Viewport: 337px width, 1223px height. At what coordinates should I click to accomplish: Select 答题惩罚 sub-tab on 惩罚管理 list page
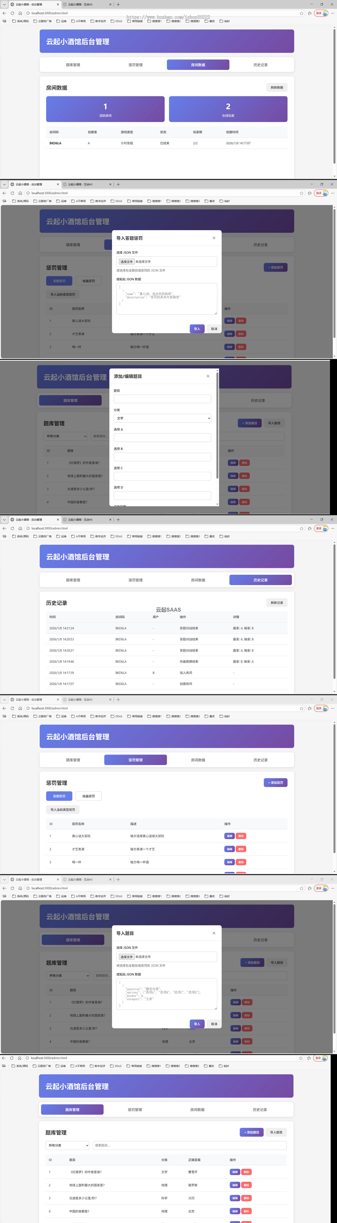coord(59,796)
